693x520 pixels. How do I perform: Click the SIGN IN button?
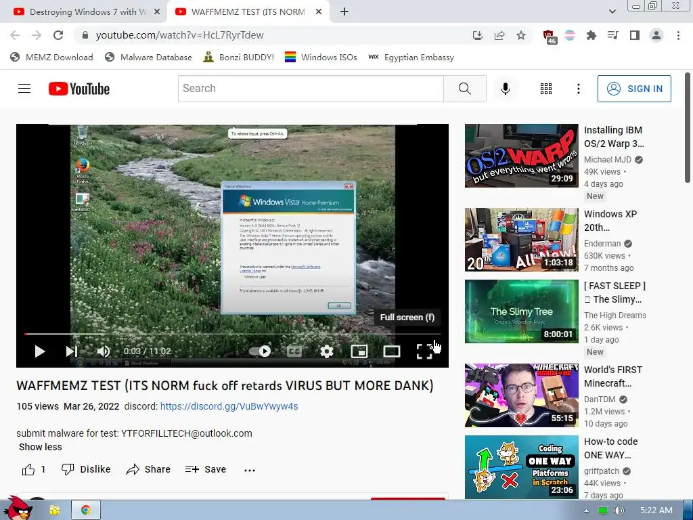coord(634,89)
